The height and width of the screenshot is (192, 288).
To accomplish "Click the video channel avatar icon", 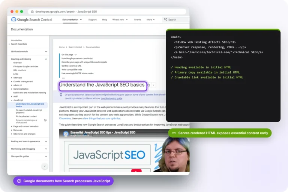I will point(66,133).
